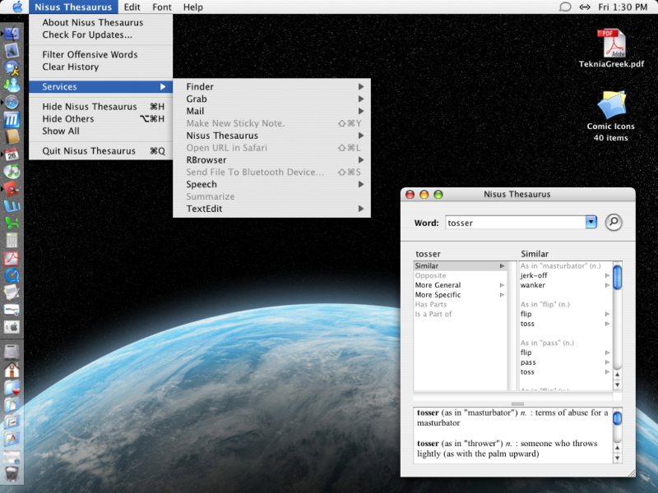Select the word pass in list

click(x=528, y=362)
